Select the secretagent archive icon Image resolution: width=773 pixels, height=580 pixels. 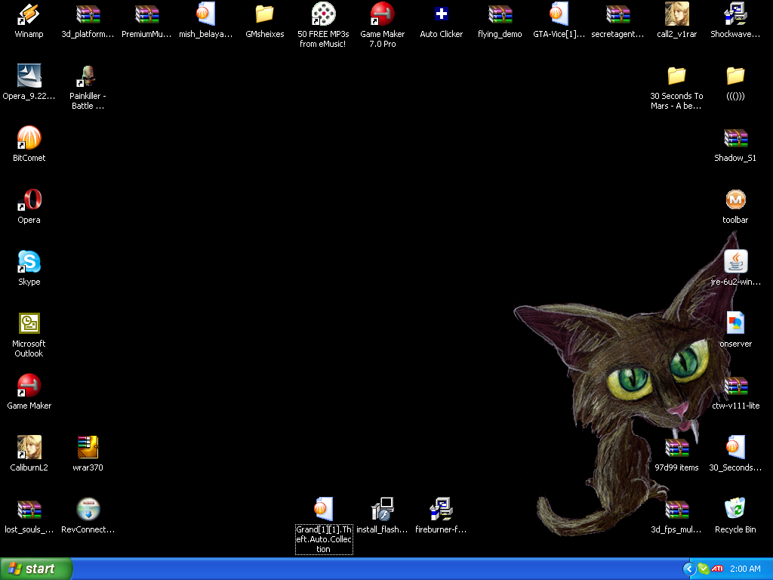tap(617, 14)
